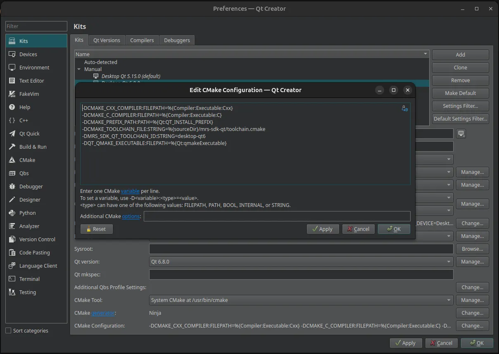Open the Designer category icon
Screen dimensions: 499x354
click(x=12, y=200)
